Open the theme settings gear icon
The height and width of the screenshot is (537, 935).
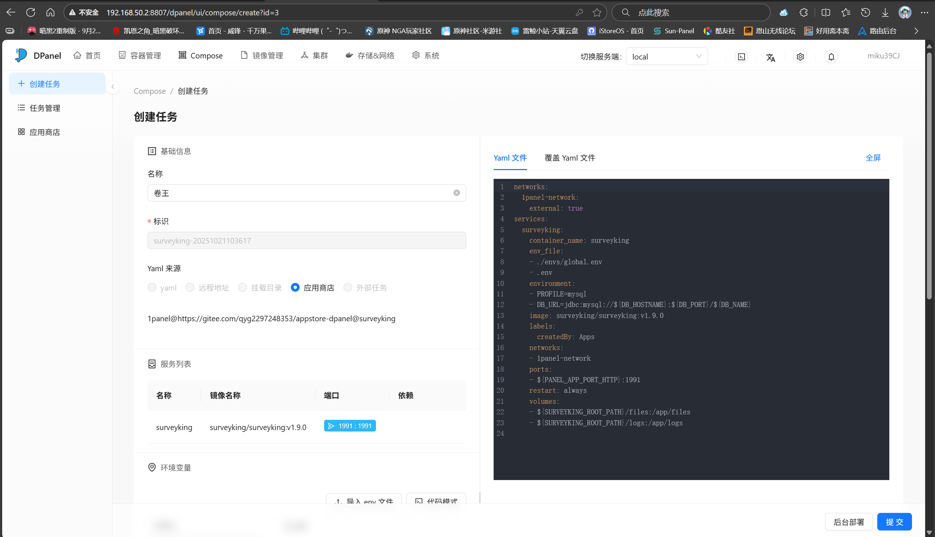pos(800,57)
